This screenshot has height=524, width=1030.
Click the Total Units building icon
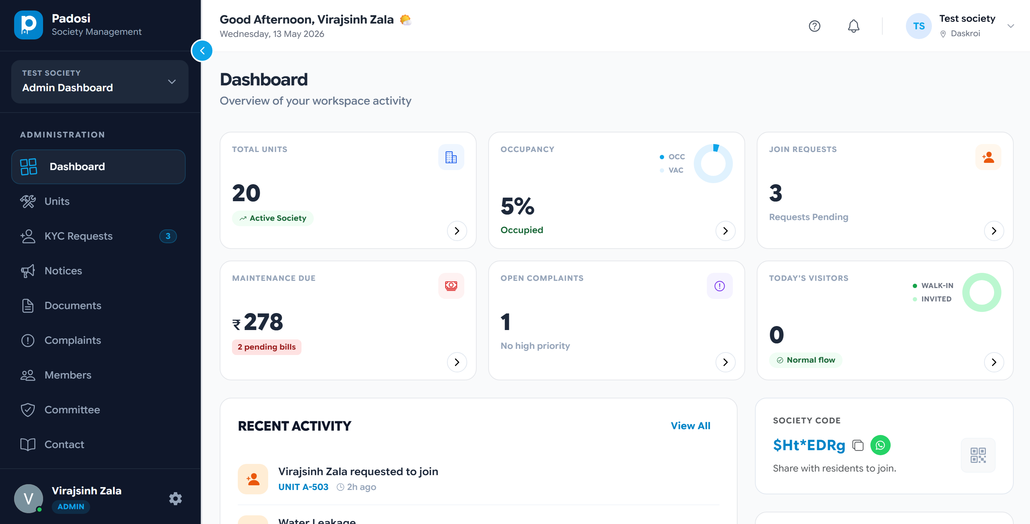[451, 157]
